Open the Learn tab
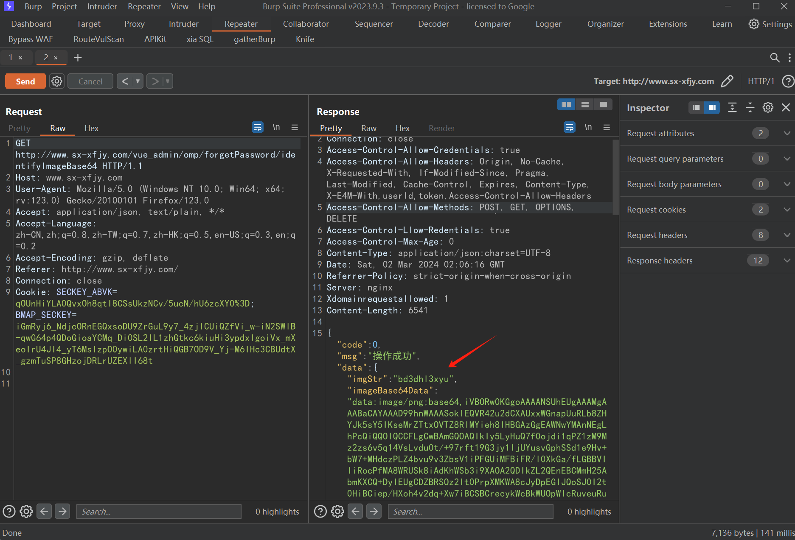Viewport: 795px width, 540px height. 722,24
